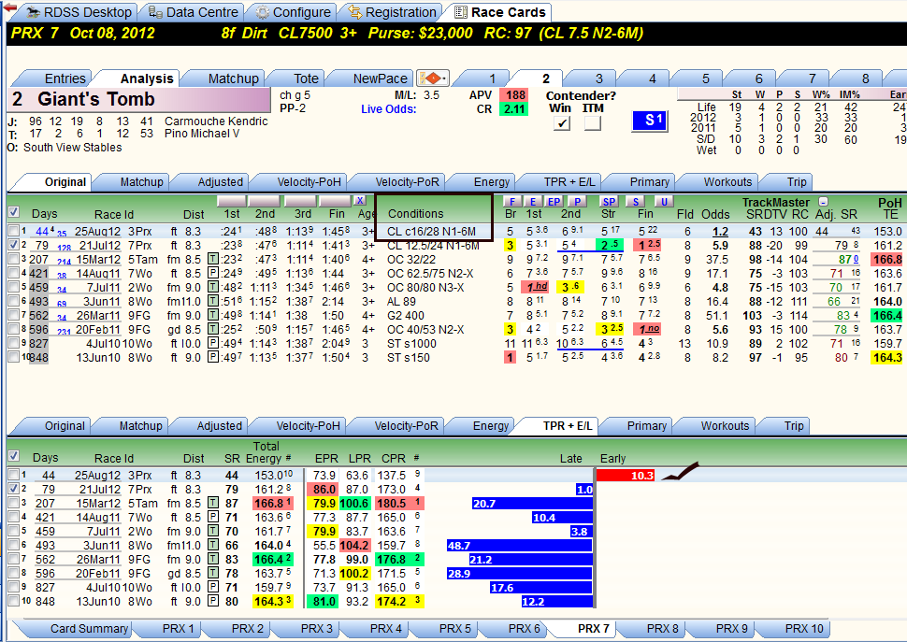Click the S running style button
The width and height of the screenshot is (907, 642).
coord(635,201)
